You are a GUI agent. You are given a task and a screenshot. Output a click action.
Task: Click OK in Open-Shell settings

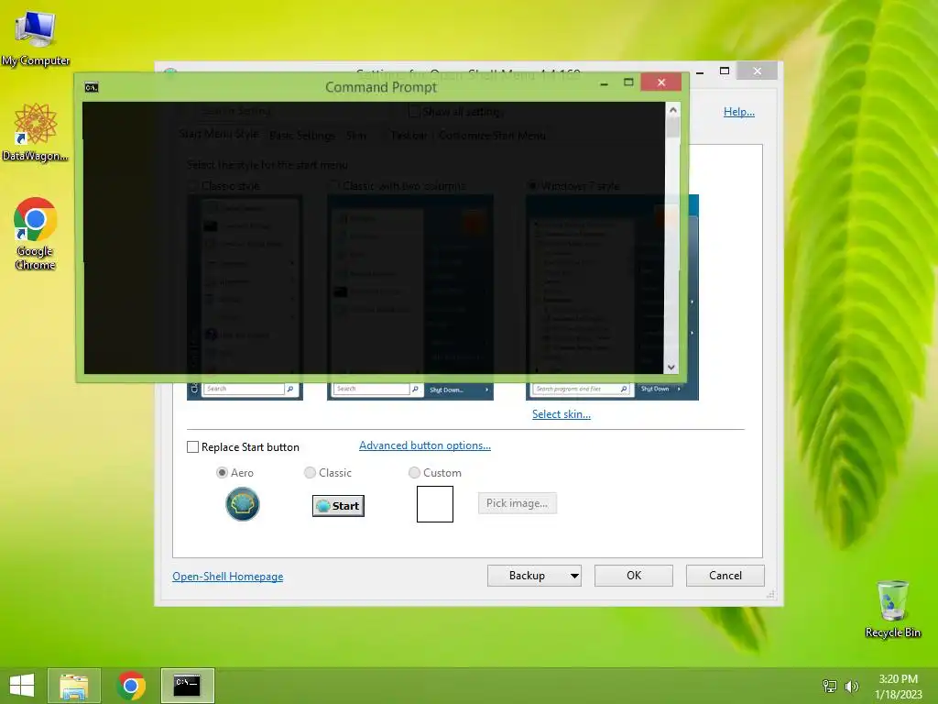pyautogui.click(x=634, y=576)
